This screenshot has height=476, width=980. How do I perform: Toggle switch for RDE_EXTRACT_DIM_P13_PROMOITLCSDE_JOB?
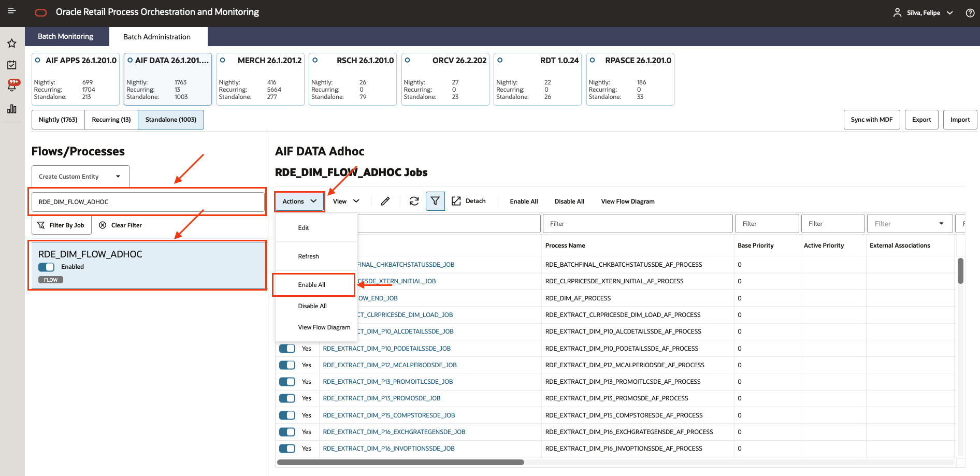tap(287, 382)
